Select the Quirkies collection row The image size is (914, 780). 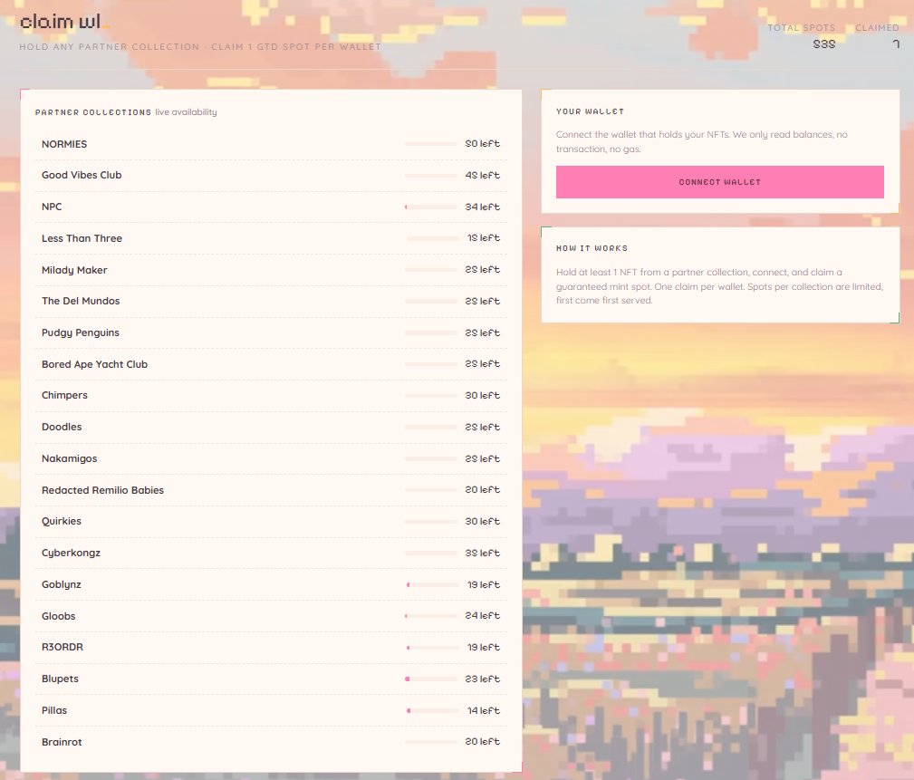click(x=271, y=522)
